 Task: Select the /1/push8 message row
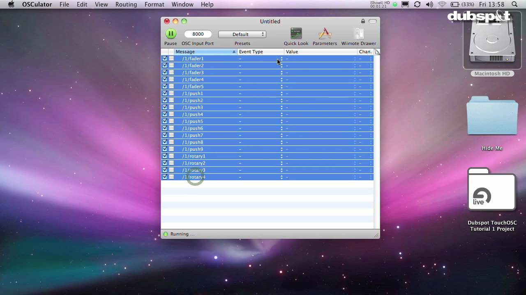267,142
